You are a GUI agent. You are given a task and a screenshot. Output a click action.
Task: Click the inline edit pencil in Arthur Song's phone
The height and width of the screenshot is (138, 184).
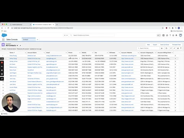coord(79,59)
